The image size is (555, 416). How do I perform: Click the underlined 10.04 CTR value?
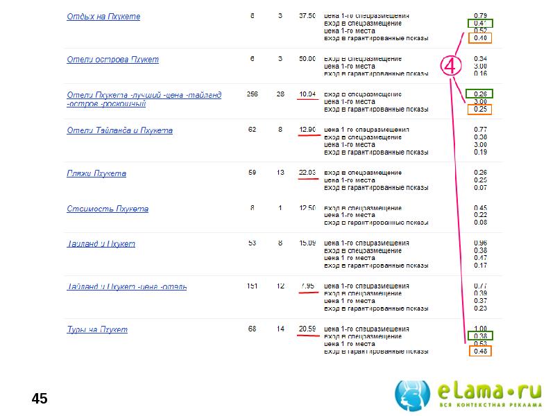pos(307,94)
